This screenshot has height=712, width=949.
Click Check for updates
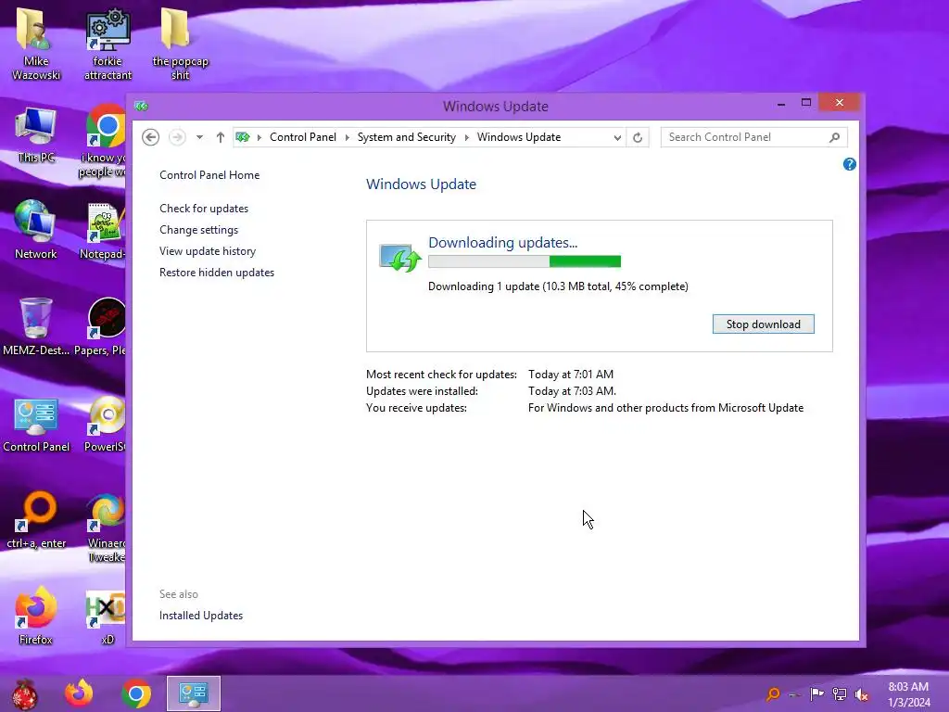click(x=204, y=209)
